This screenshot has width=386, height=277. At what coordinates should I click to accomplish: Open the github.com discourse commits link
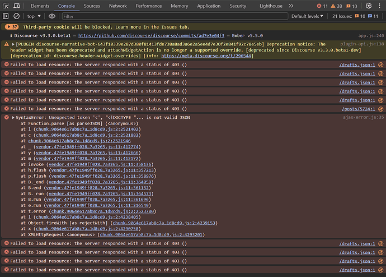(151, 36)
